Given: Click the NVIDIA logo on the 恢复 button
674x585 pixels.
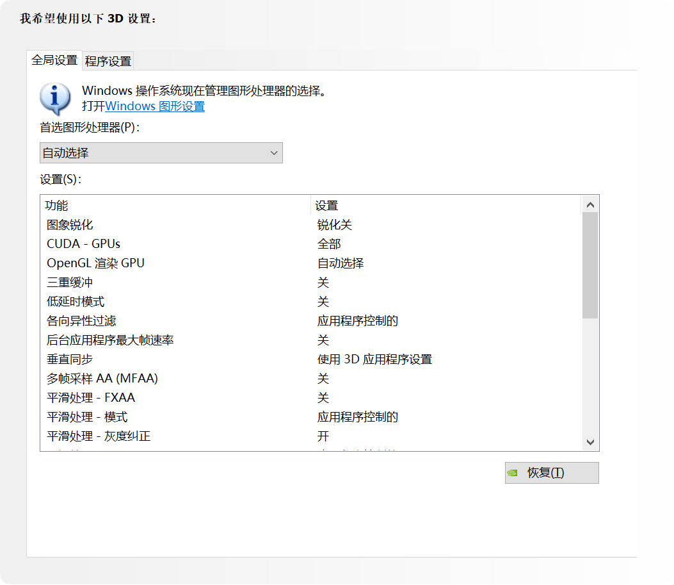Looking at the screenshot, I should coord(512,473).
